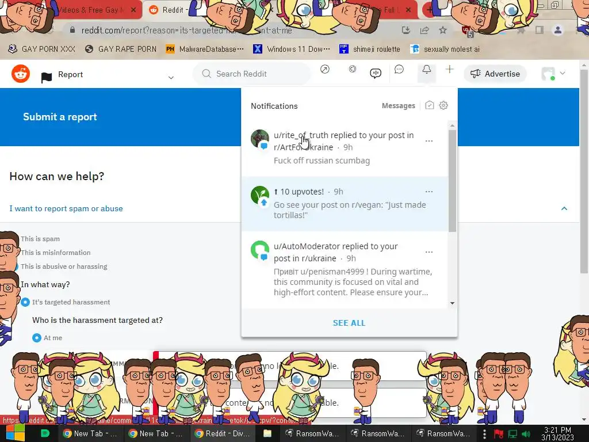Click notifications panel scrollbar thumb
The width and height of the screenshot is (589, 442).
point(452,180)
